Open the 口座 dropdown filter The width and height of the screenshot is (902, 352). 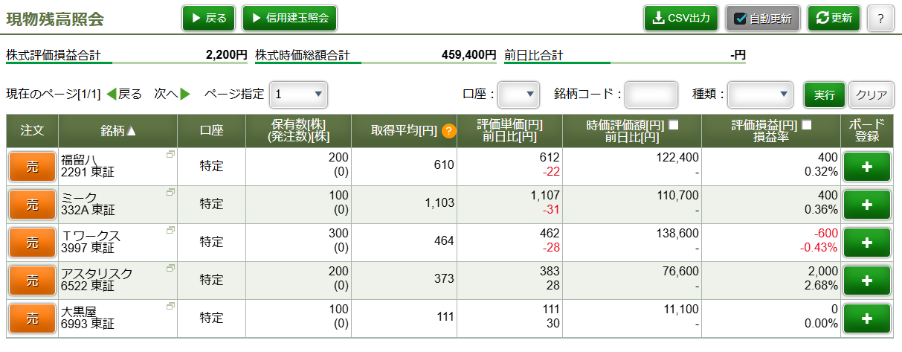(518, 95)
